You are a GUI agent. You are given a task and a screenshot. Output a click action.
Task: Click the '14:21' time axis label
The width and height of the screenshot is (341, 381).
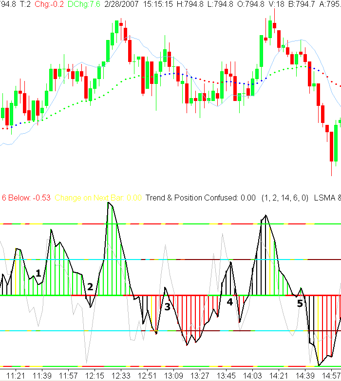coord(279,376)
